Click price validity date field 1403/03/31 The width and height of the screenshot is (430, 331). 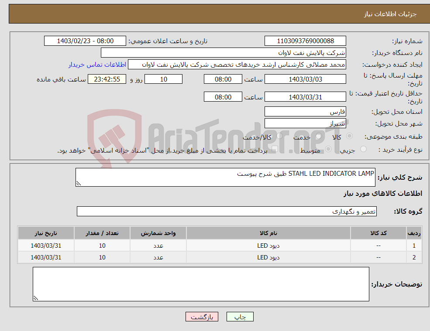pos(305,97)
